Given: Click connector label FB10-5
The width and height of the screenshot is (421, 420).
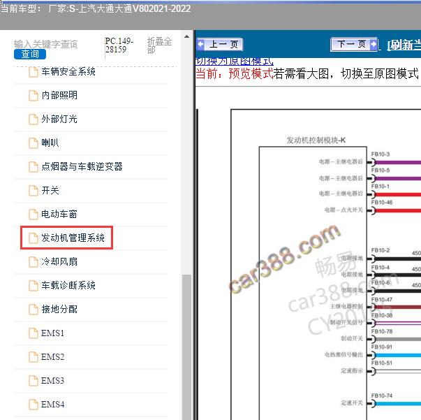Looking at the screenshot, I should click(x=381, y=170).
